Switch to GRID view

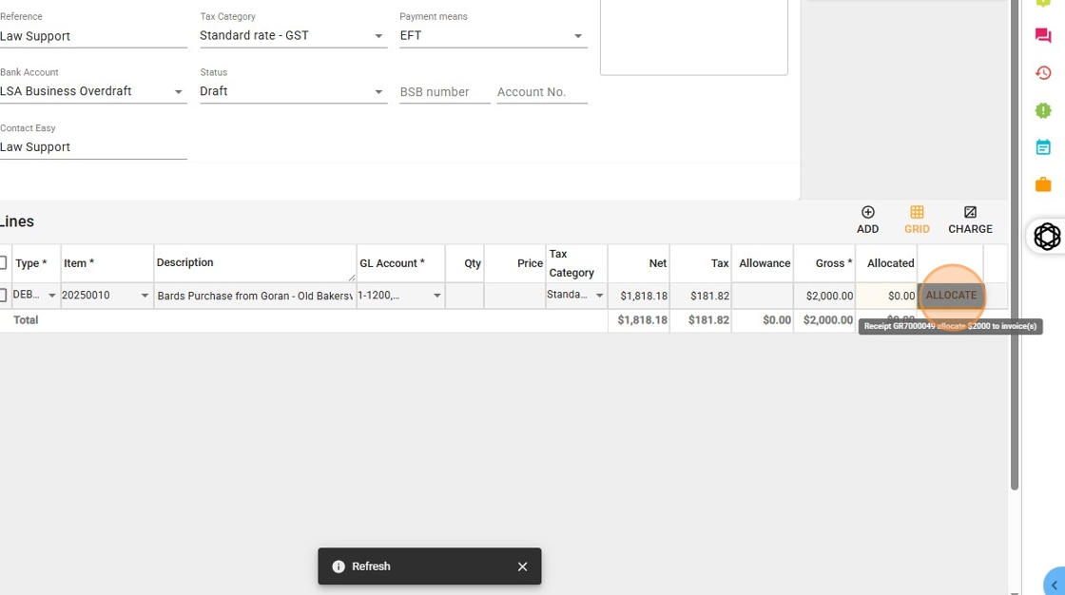point(917,221)
